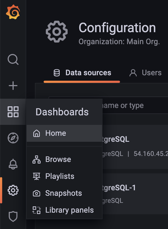
Task: Click the Configuration gear in sidebar
Action: tap(13, 190)
